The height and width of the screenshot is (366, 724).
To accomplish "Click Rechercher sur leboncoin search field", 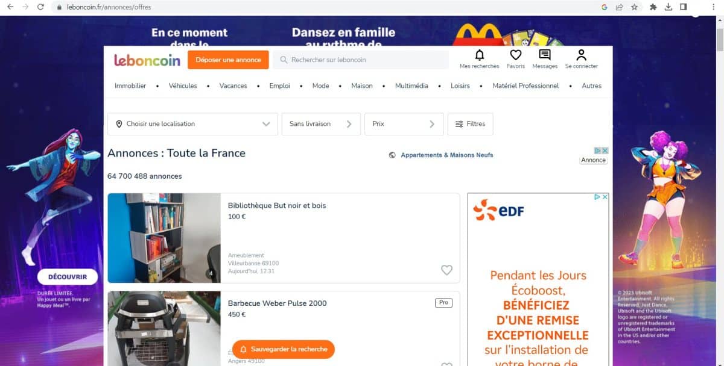I will (361, 60).
